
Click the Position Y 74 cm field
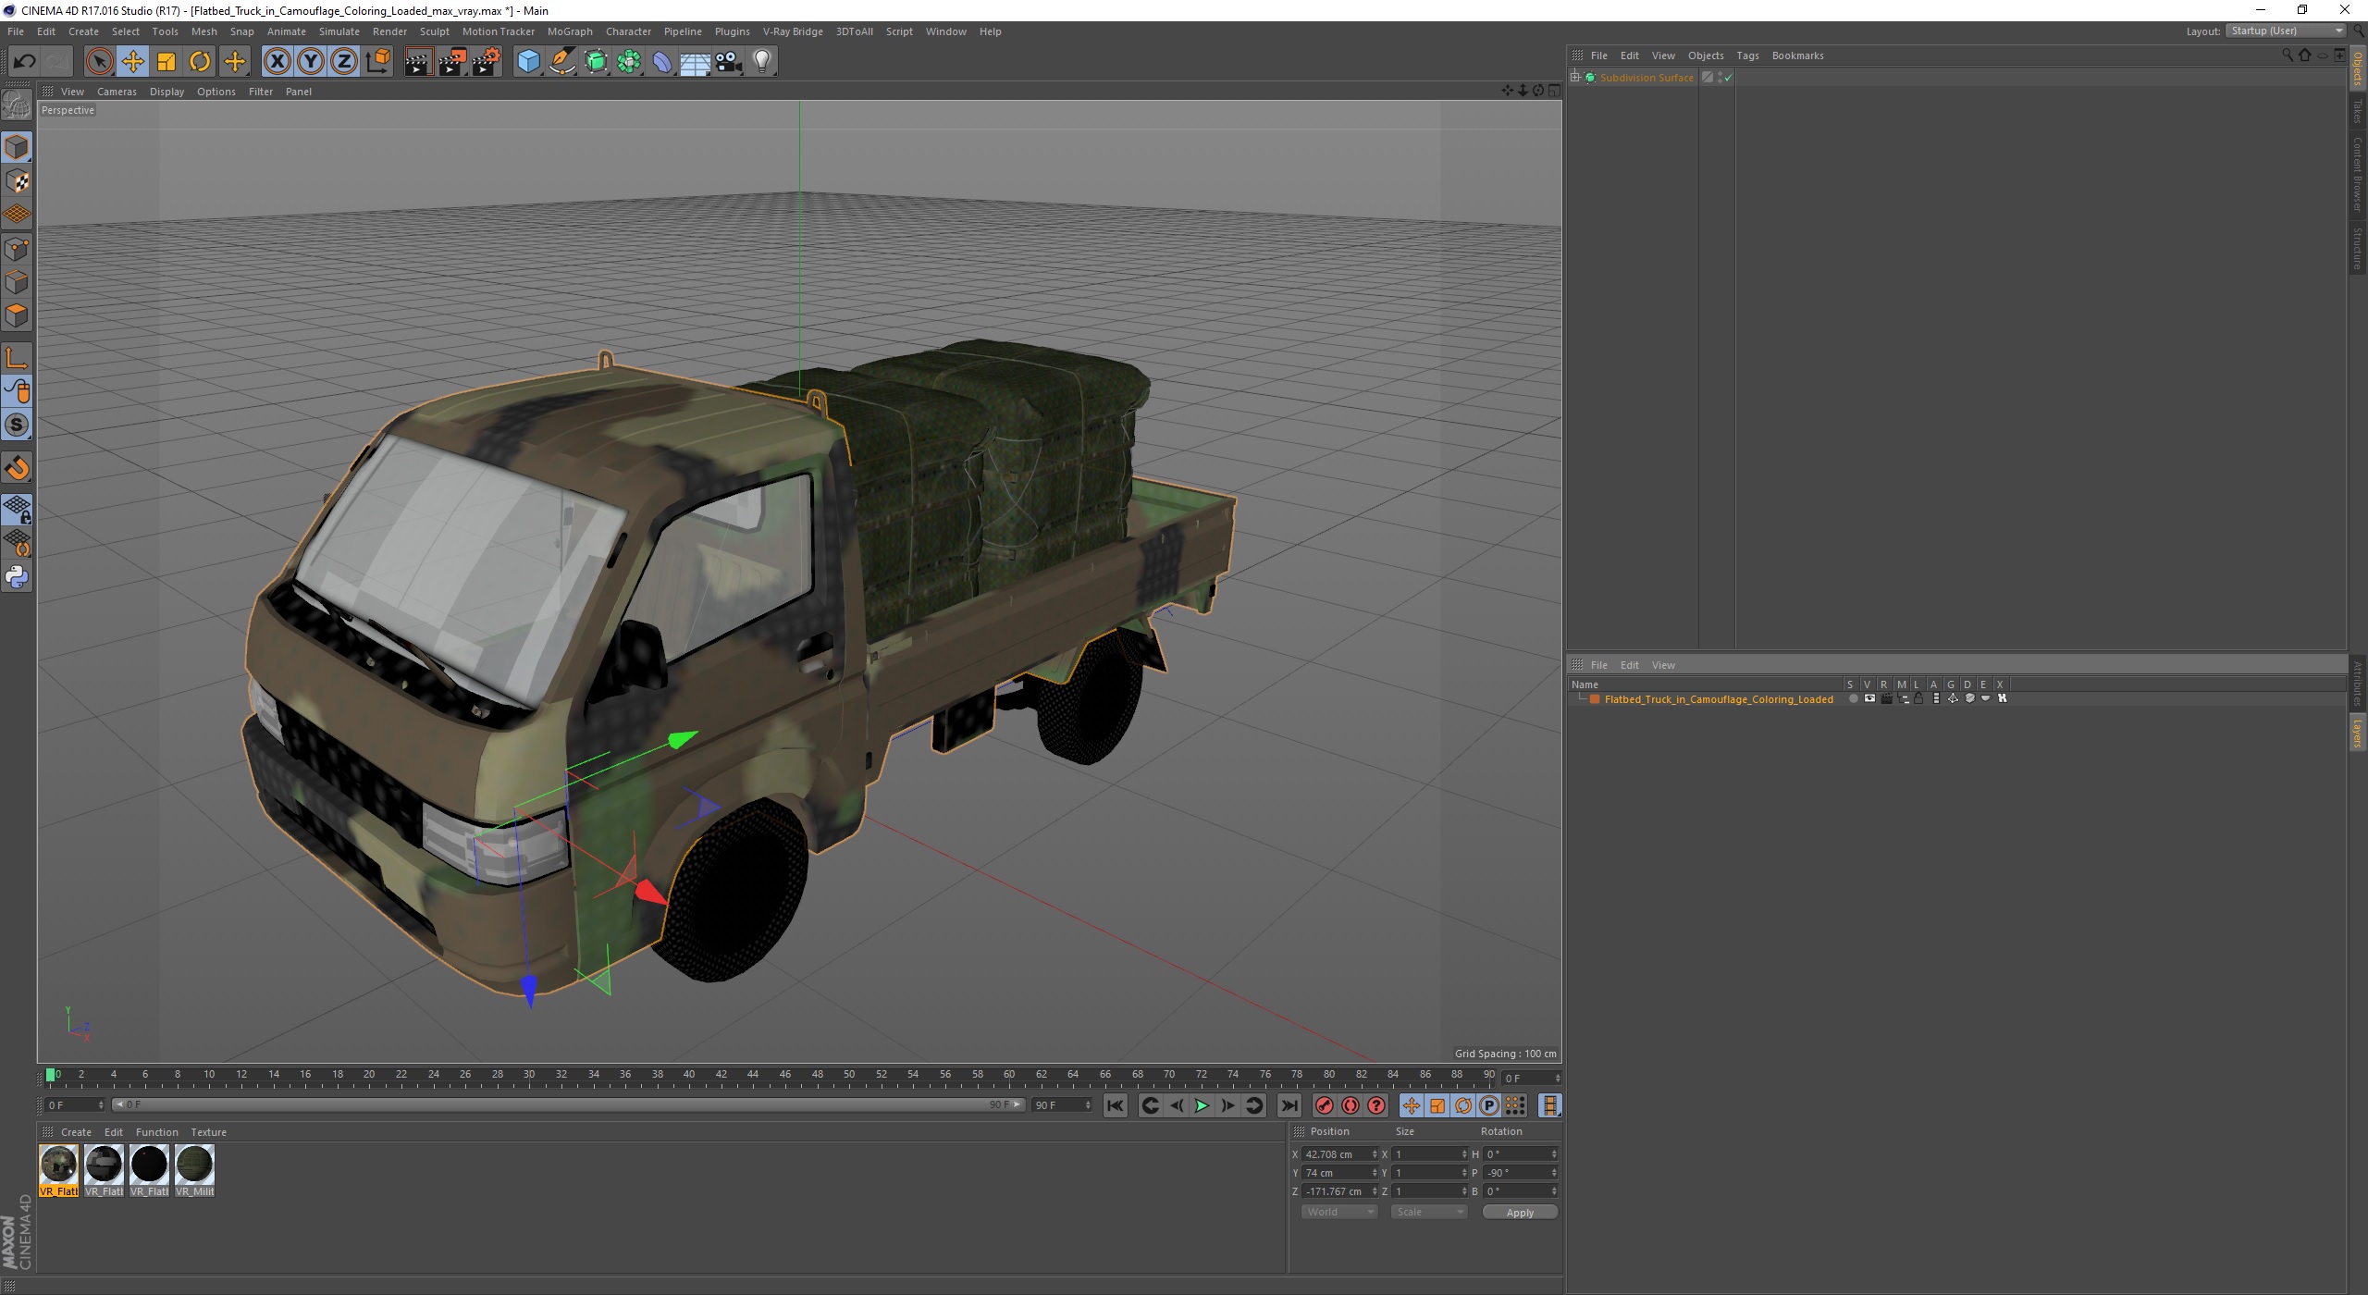pyautogui.click(x=1335, y=1173)
